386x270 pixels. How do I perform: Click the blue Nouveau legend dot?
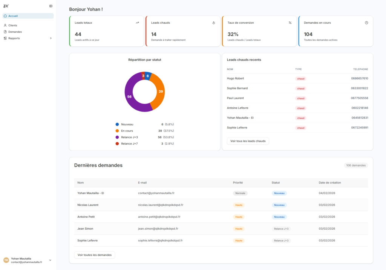pyautogui.click(x=117, y=124)
